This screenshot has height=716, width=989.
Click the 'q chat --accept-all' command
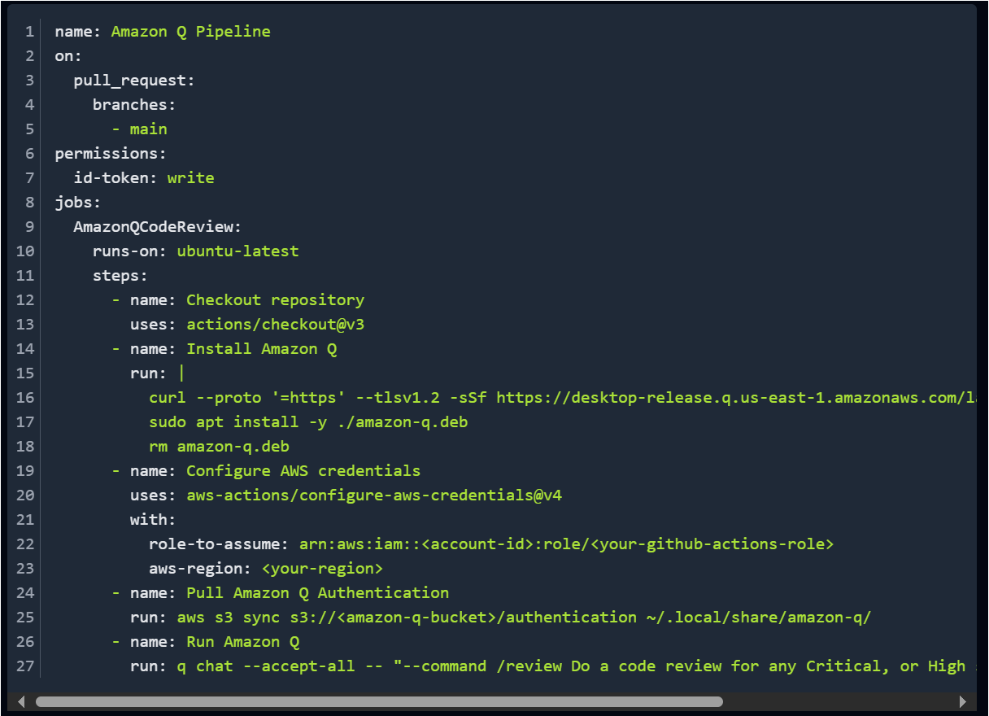[x=266, y=666]
